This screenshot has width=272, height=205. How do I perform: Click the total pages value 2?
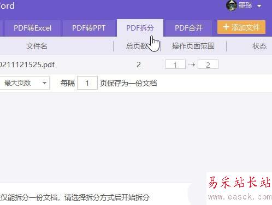tap(139, 65)
